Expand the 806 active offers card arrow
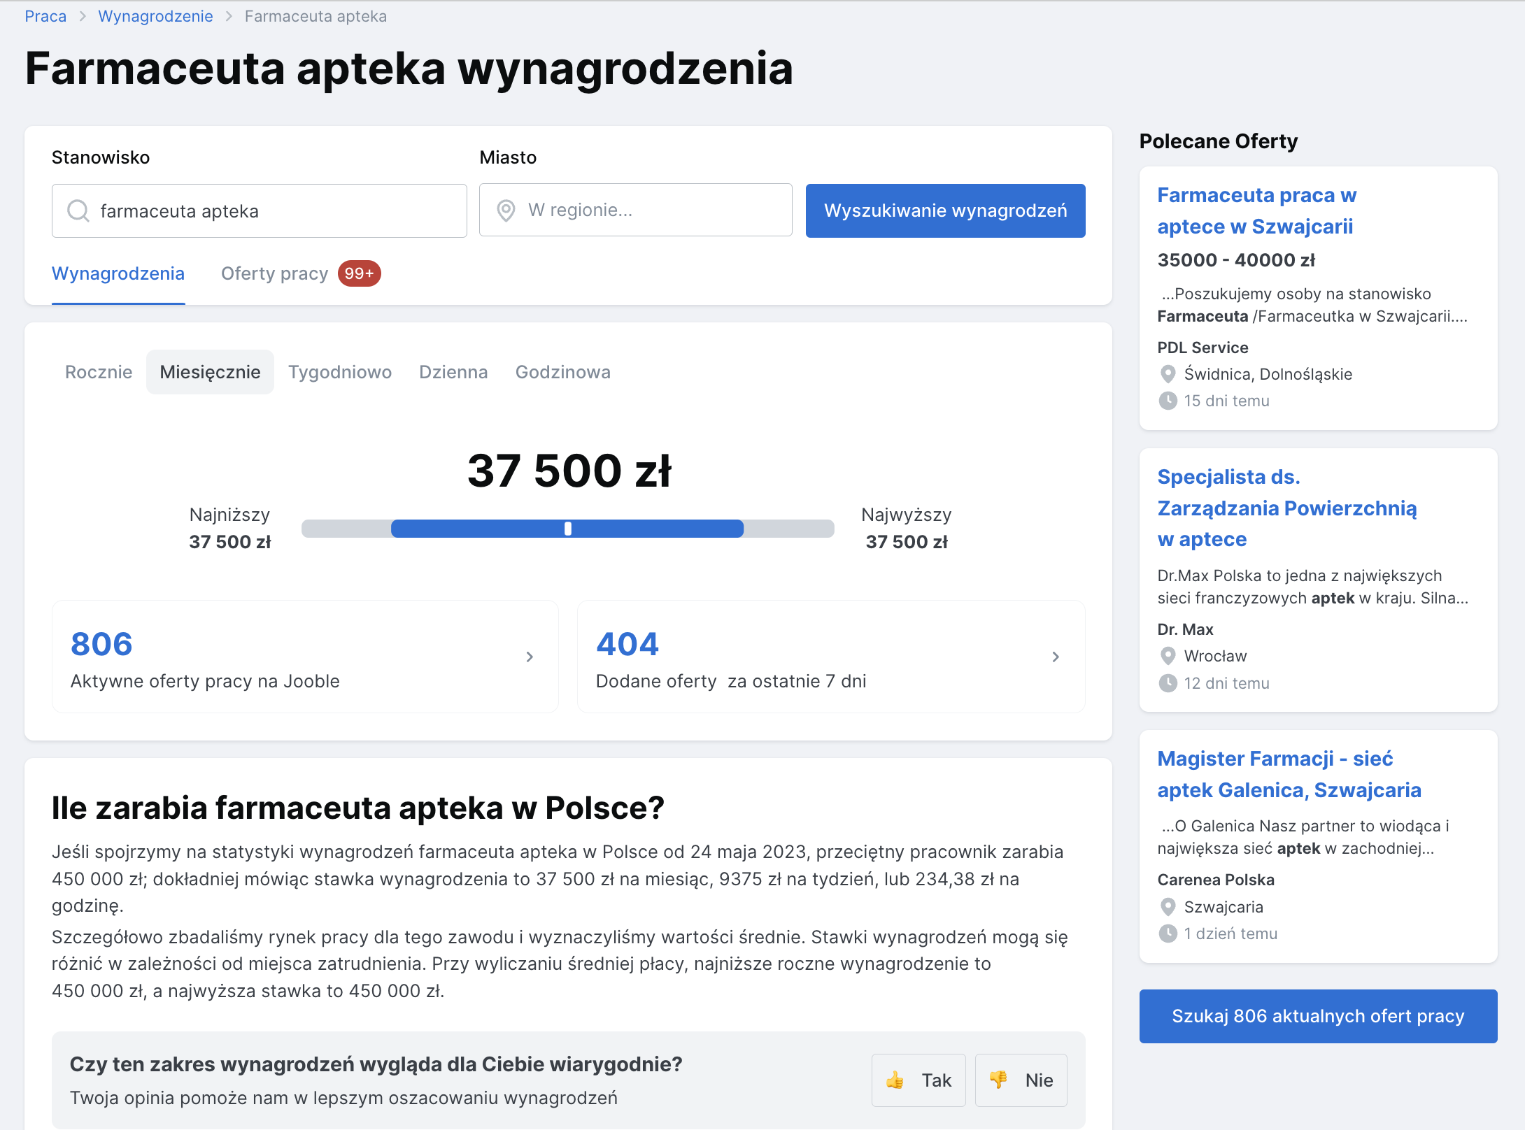Screen dimensions: 1525x1130 [x=530, y=657]
